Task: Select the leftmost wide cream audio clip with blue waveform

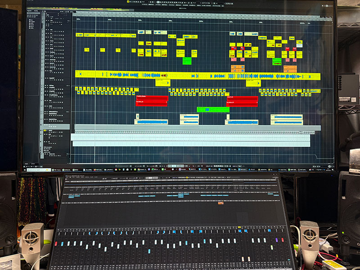Action: click(151, 122)
